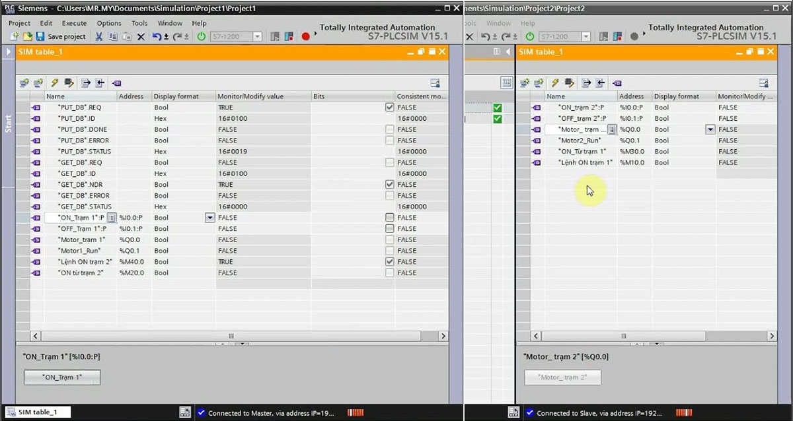Delete selection with X icon in Project1
This screenshot has height=421, width=793.
141,36
